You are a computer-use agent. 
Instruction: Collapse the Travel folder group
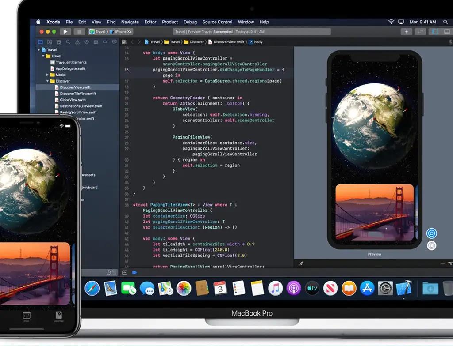point(43,56)
